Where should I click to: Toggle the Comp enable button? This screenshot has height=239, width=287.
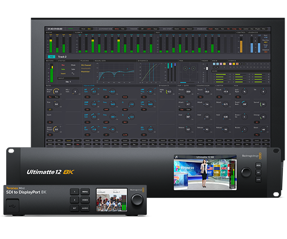tap(234, 29)
